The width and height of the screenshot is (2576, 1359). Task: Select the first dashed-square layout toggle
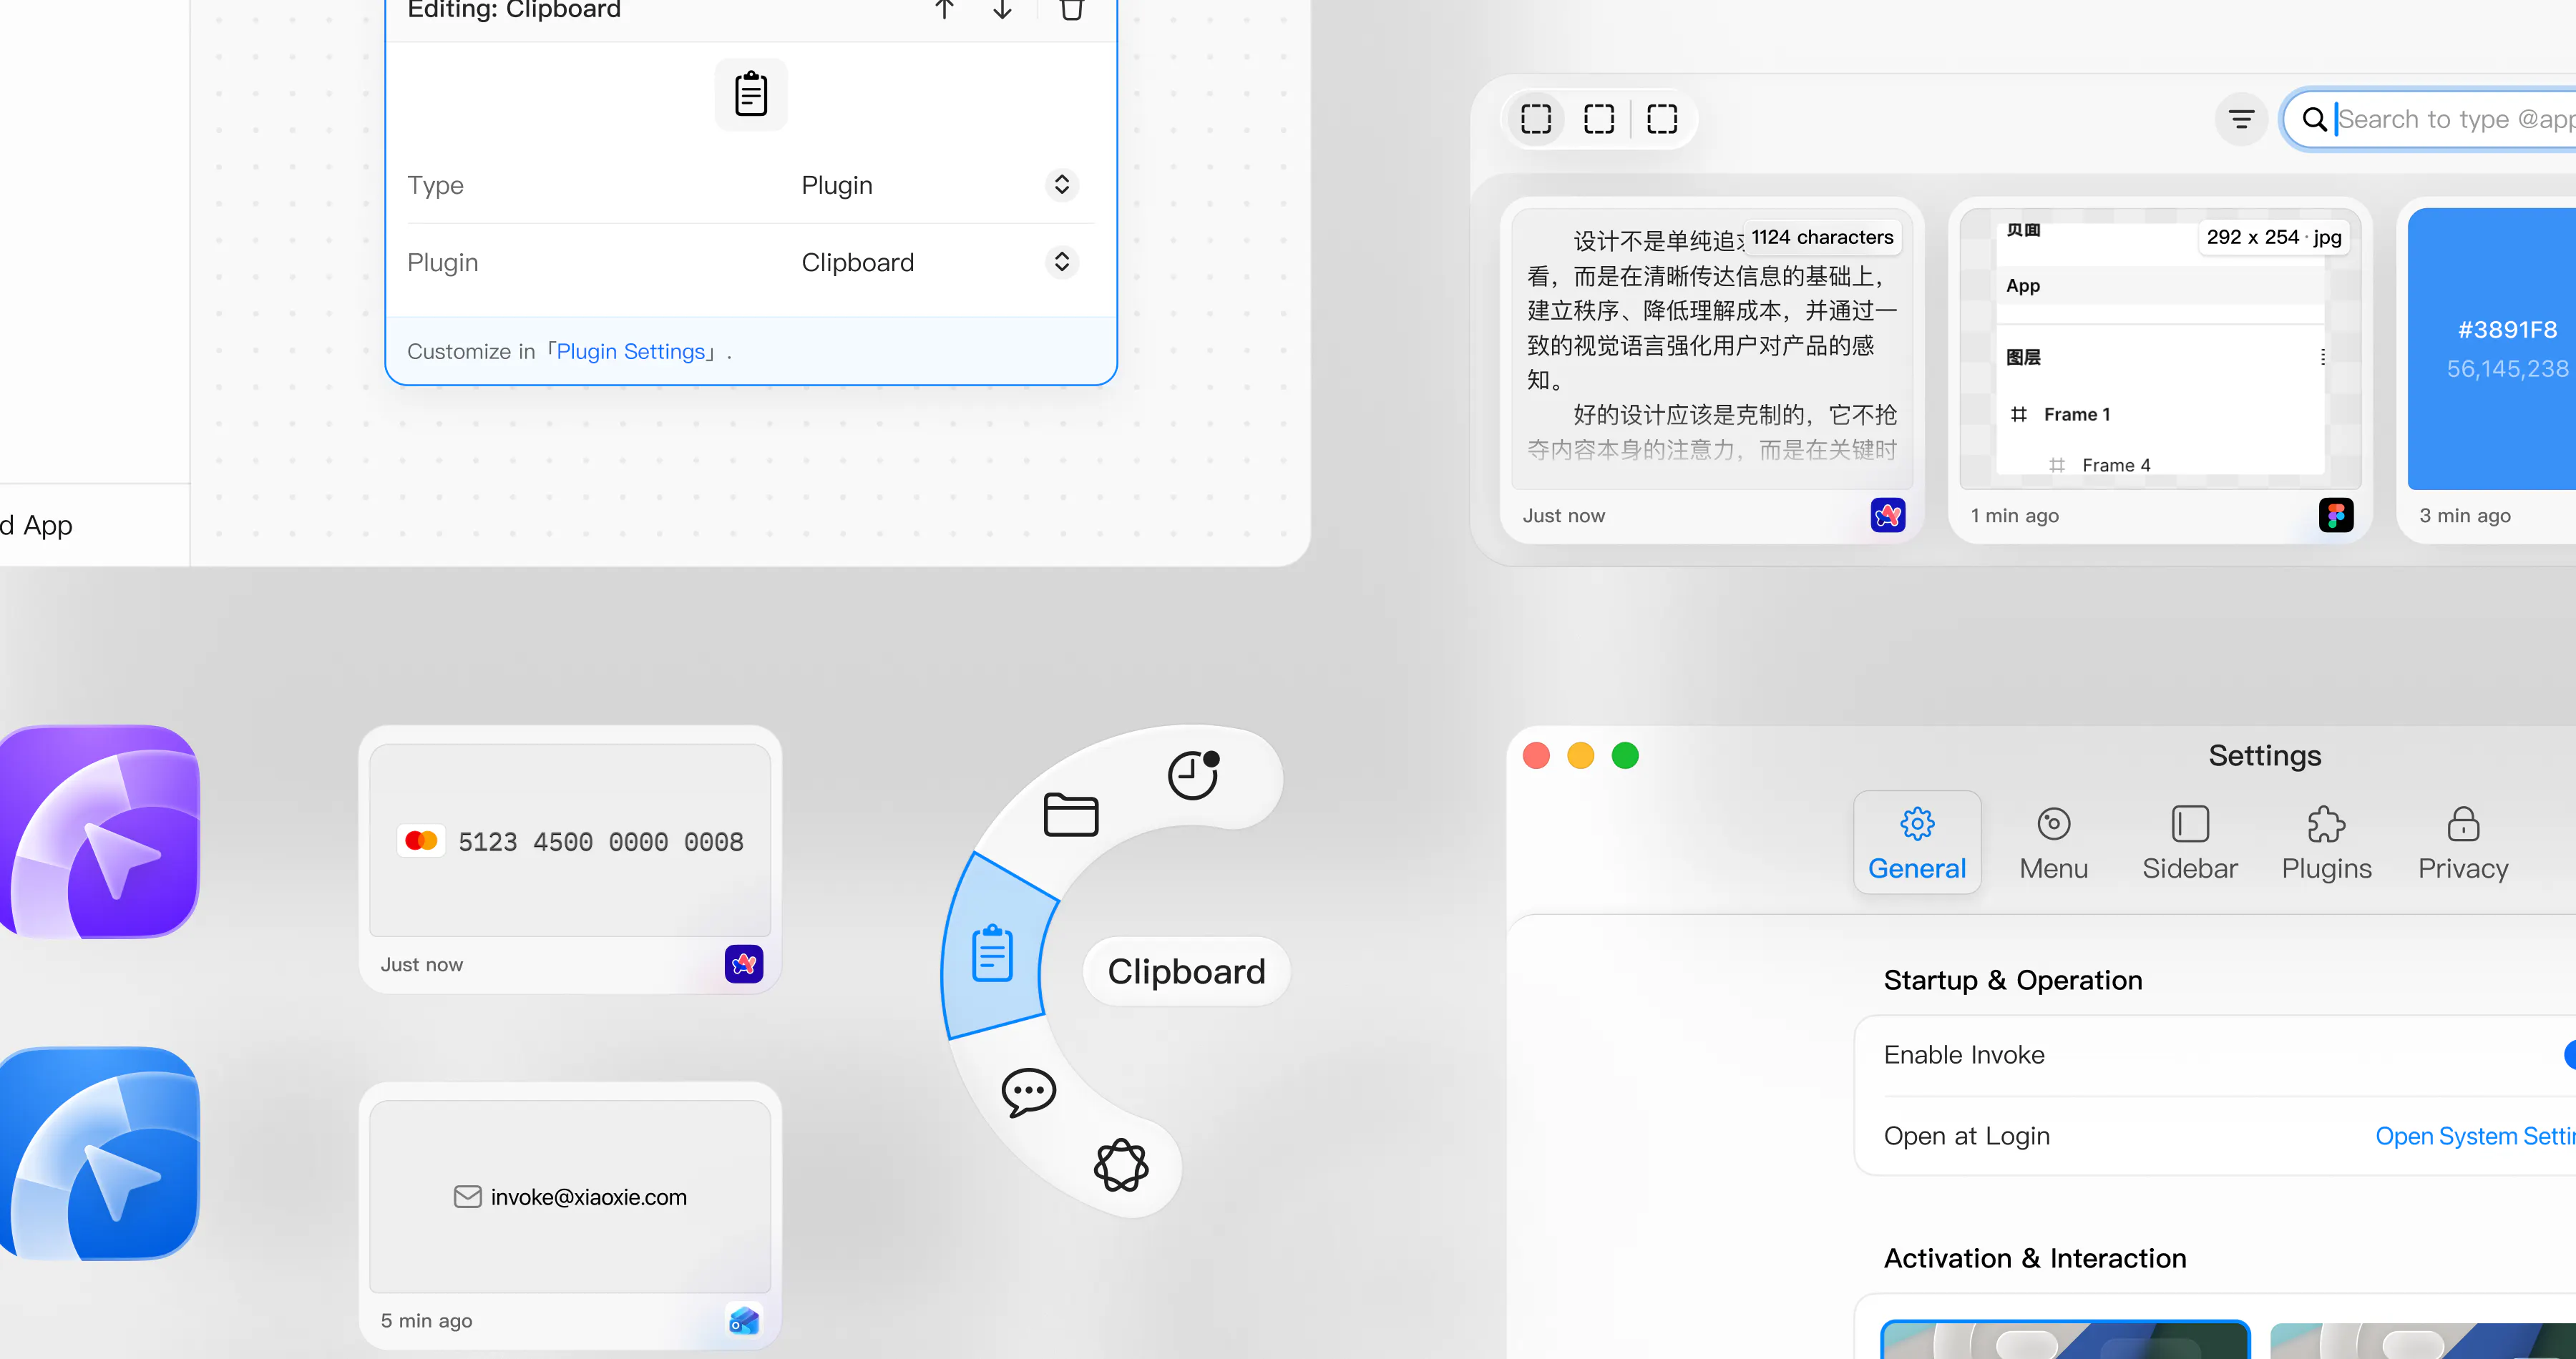point(1535,120)
